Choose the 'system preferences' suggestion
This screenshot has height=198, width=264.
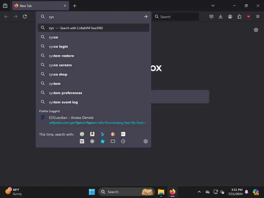(x=93, y=93)
